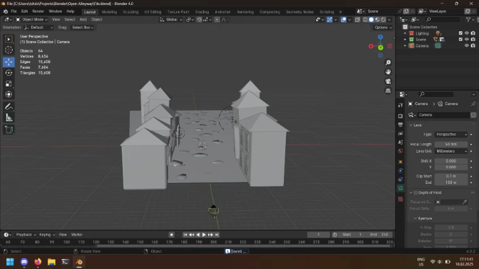Disable Lighting collection in renders

pyautogui.click(x=473, y=33)
